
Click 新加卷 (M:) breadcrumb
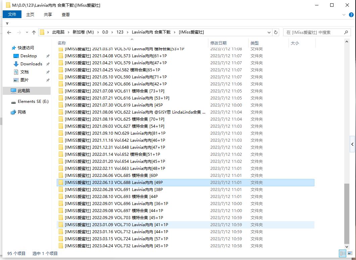pos(83,32)
